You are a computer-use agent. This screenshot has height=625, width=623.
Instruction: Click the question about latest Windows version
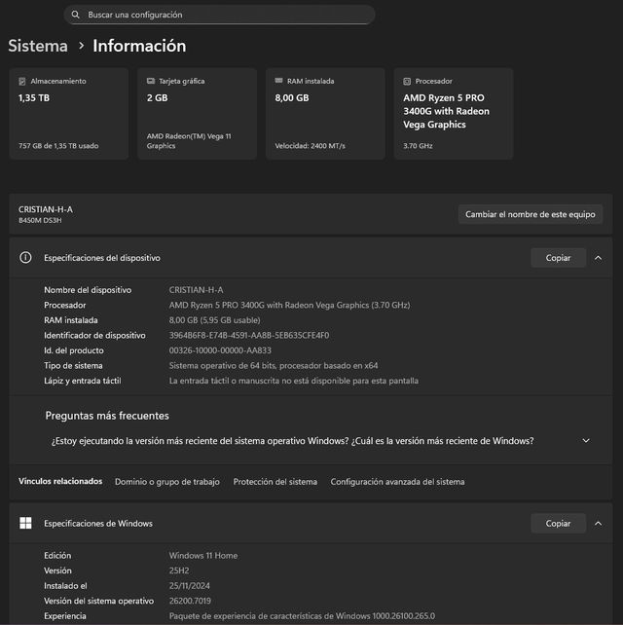tap(293, 441)
